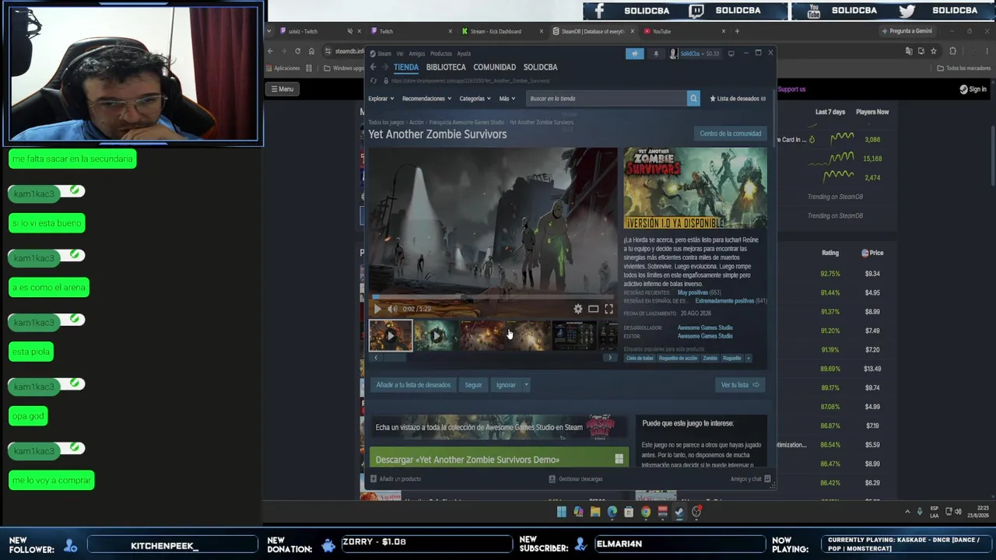Open Chrome three-dot menu

point(988,51)
